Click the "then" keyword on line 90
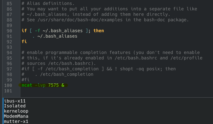 pos(99,31)
